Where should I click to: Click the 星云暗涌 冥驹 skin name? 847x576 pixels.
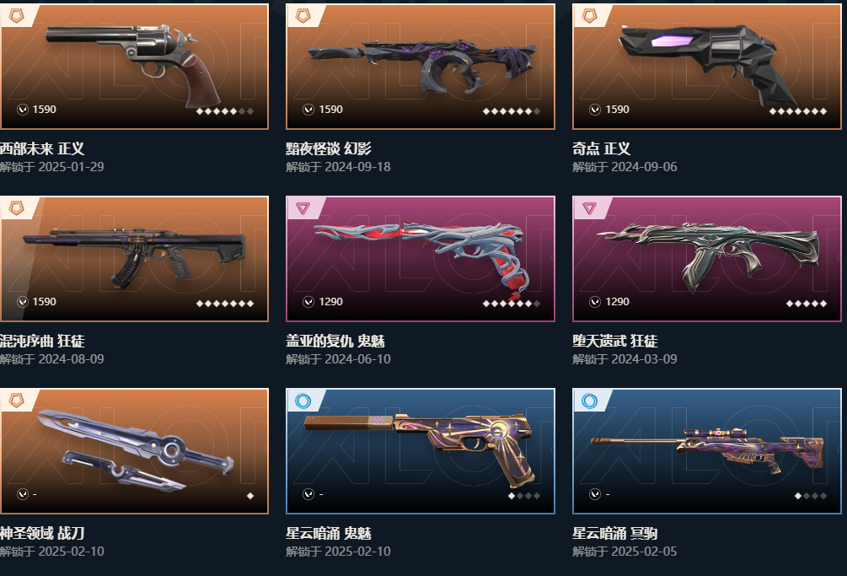pos(614,533)
